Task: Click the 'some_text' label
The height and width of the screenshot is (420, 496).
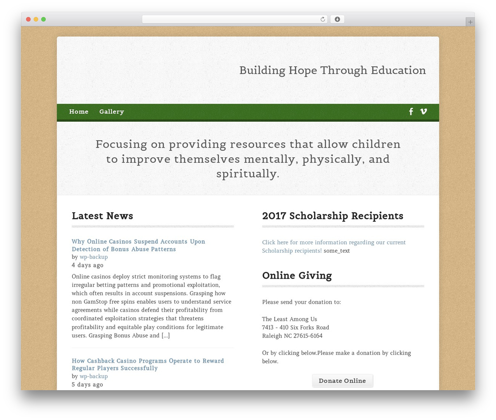Action: pos(337,251)
